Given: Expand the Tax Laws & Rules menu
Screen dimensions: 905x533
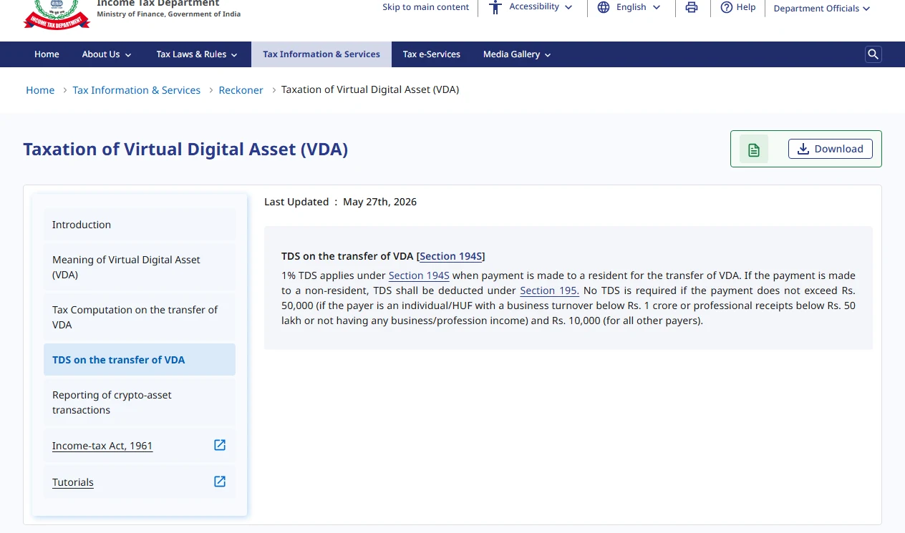Looking at the screenshot, I should coord(197,54).
